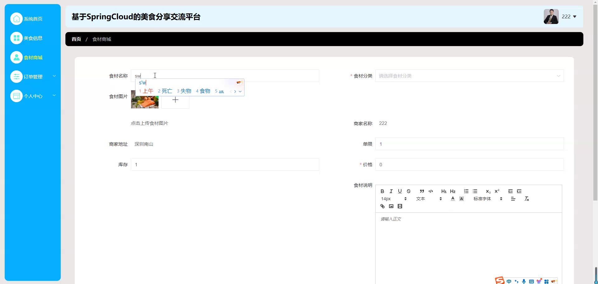The width and height of the screenshot is (598, 284).
Task: Create an ordered numbered list
Action: pos(466,191)
